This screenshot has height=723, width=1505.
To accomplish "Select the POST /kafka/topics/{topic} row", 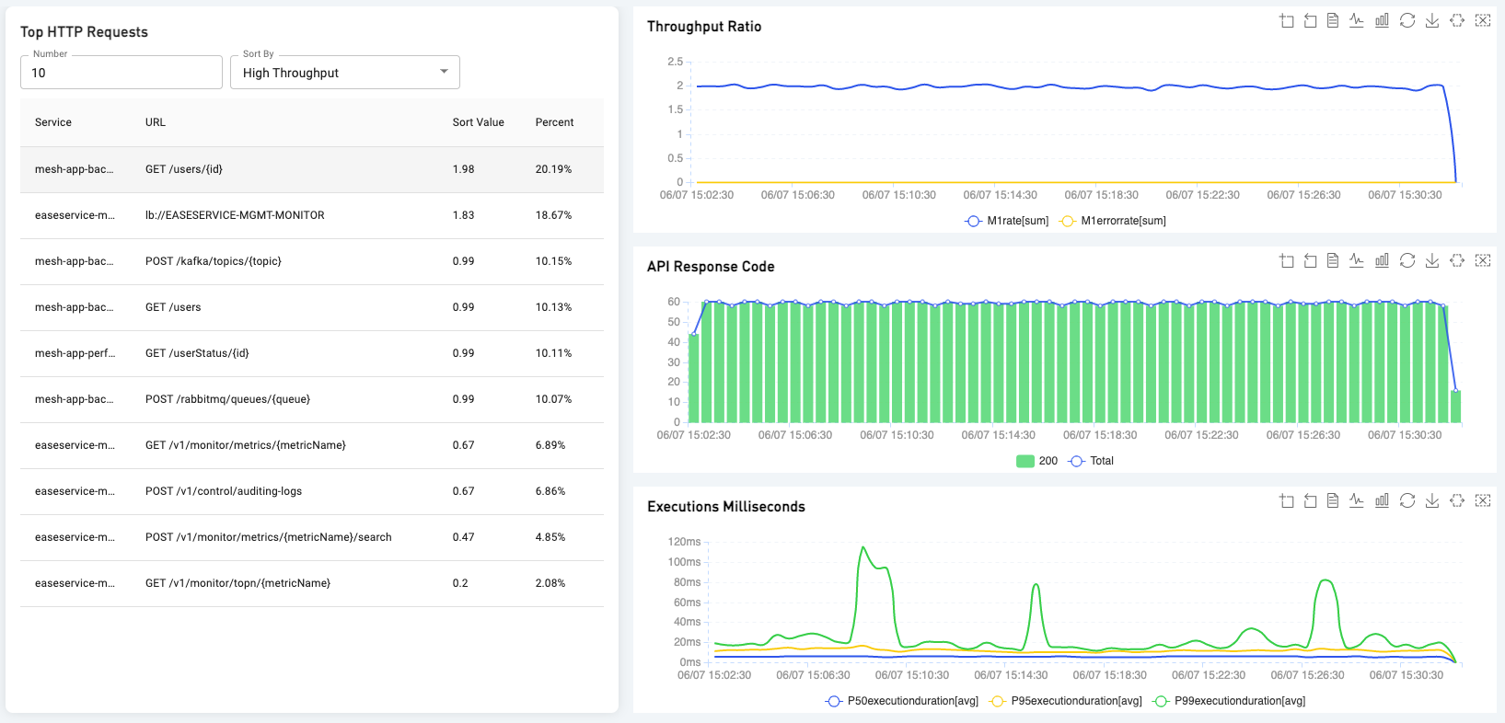I will point(312,261).
